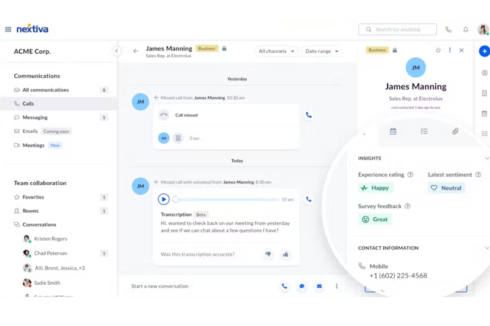490x326 pixels.
Task: Give thumbs up on transcription accuracy
Action: (x=286, y=254)
